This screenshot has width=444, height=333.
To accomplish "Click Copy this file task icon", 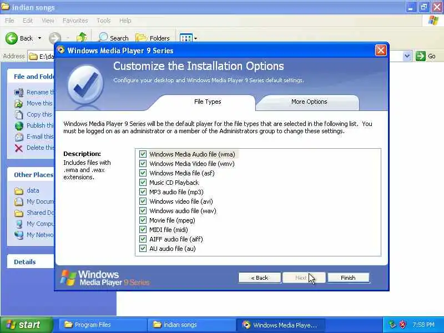I will (x=19, y=114).
